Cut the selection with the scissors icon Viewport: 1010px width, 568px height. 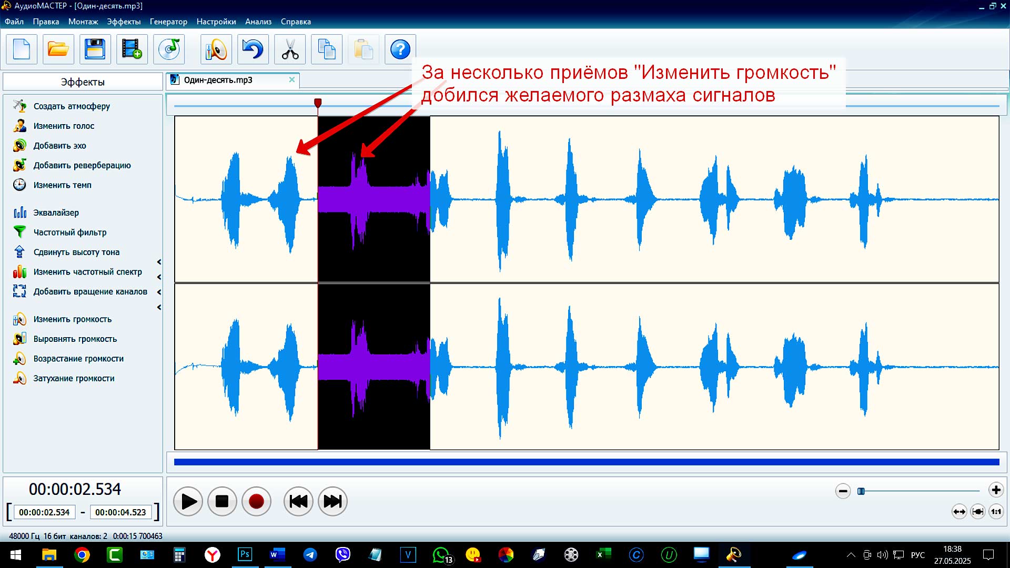pyautogui.click(x=290, y=49)
